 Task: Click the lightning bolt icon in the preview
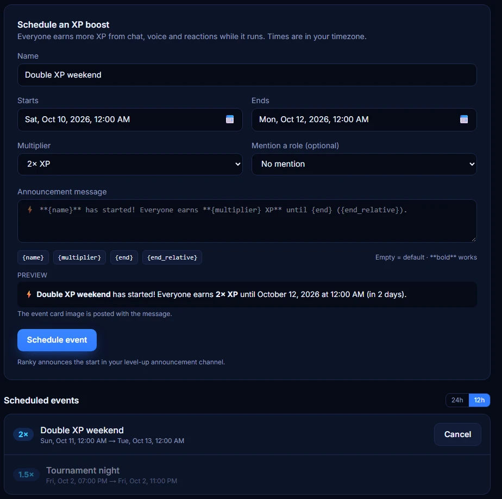tap(29, 294)
